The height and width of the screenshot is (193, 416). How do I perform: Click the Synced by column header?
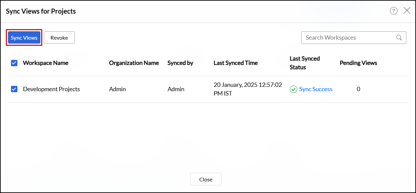[180, 63]
